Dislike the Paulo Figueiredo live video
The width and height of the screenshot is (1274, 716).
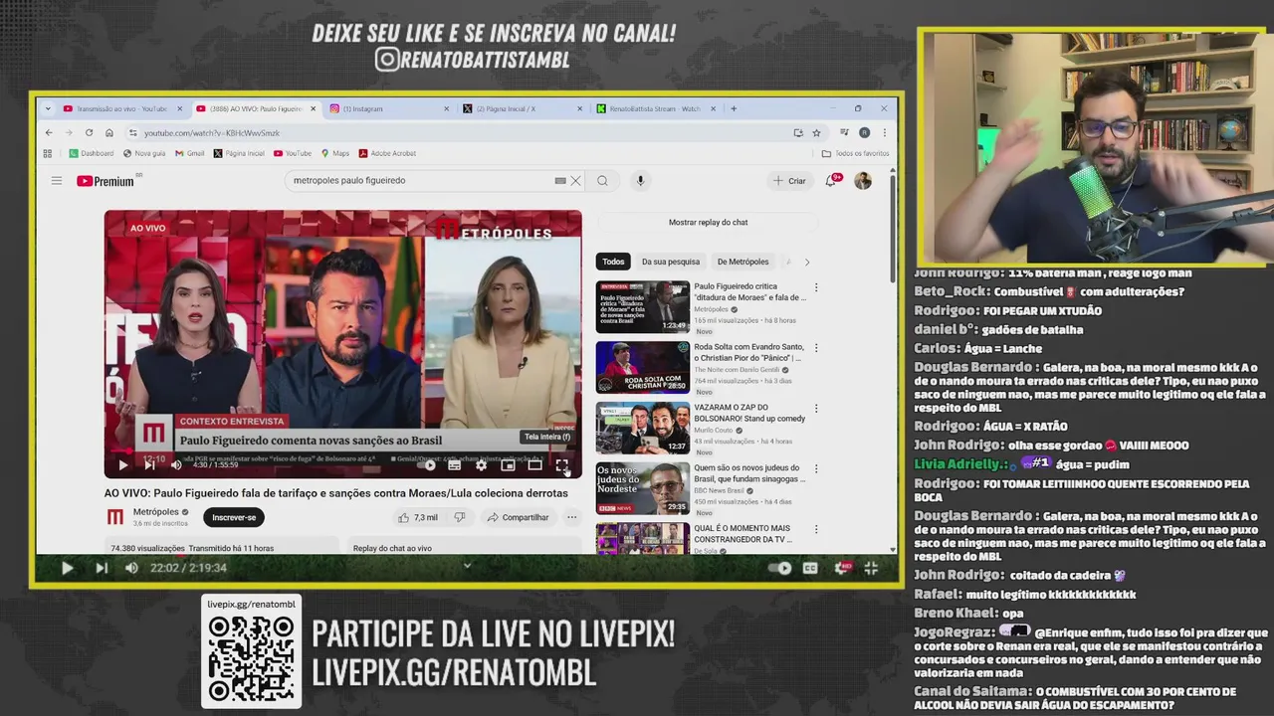pyautogui.click(x=459, y=517)
